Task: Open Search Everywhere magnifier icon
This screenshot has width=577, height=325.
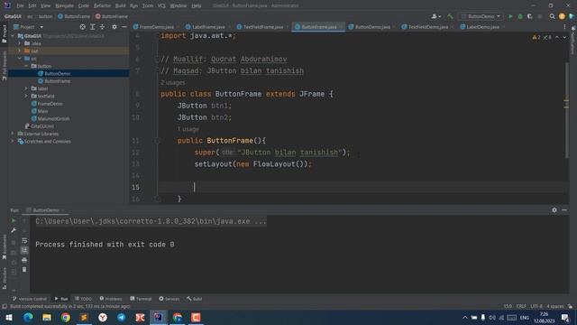Action: tap(552, 16)
